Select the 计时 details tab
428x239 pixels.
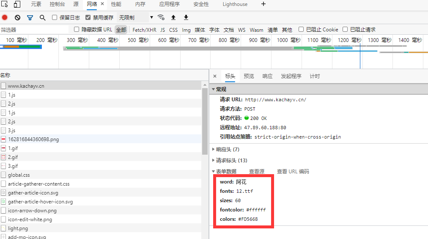pos(315,76)
